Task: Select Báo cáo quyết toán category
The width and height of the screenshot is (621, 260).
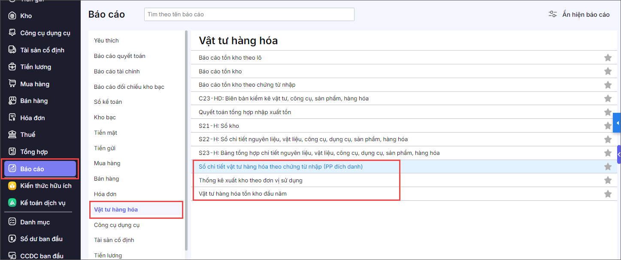Action: pos(120,56)
